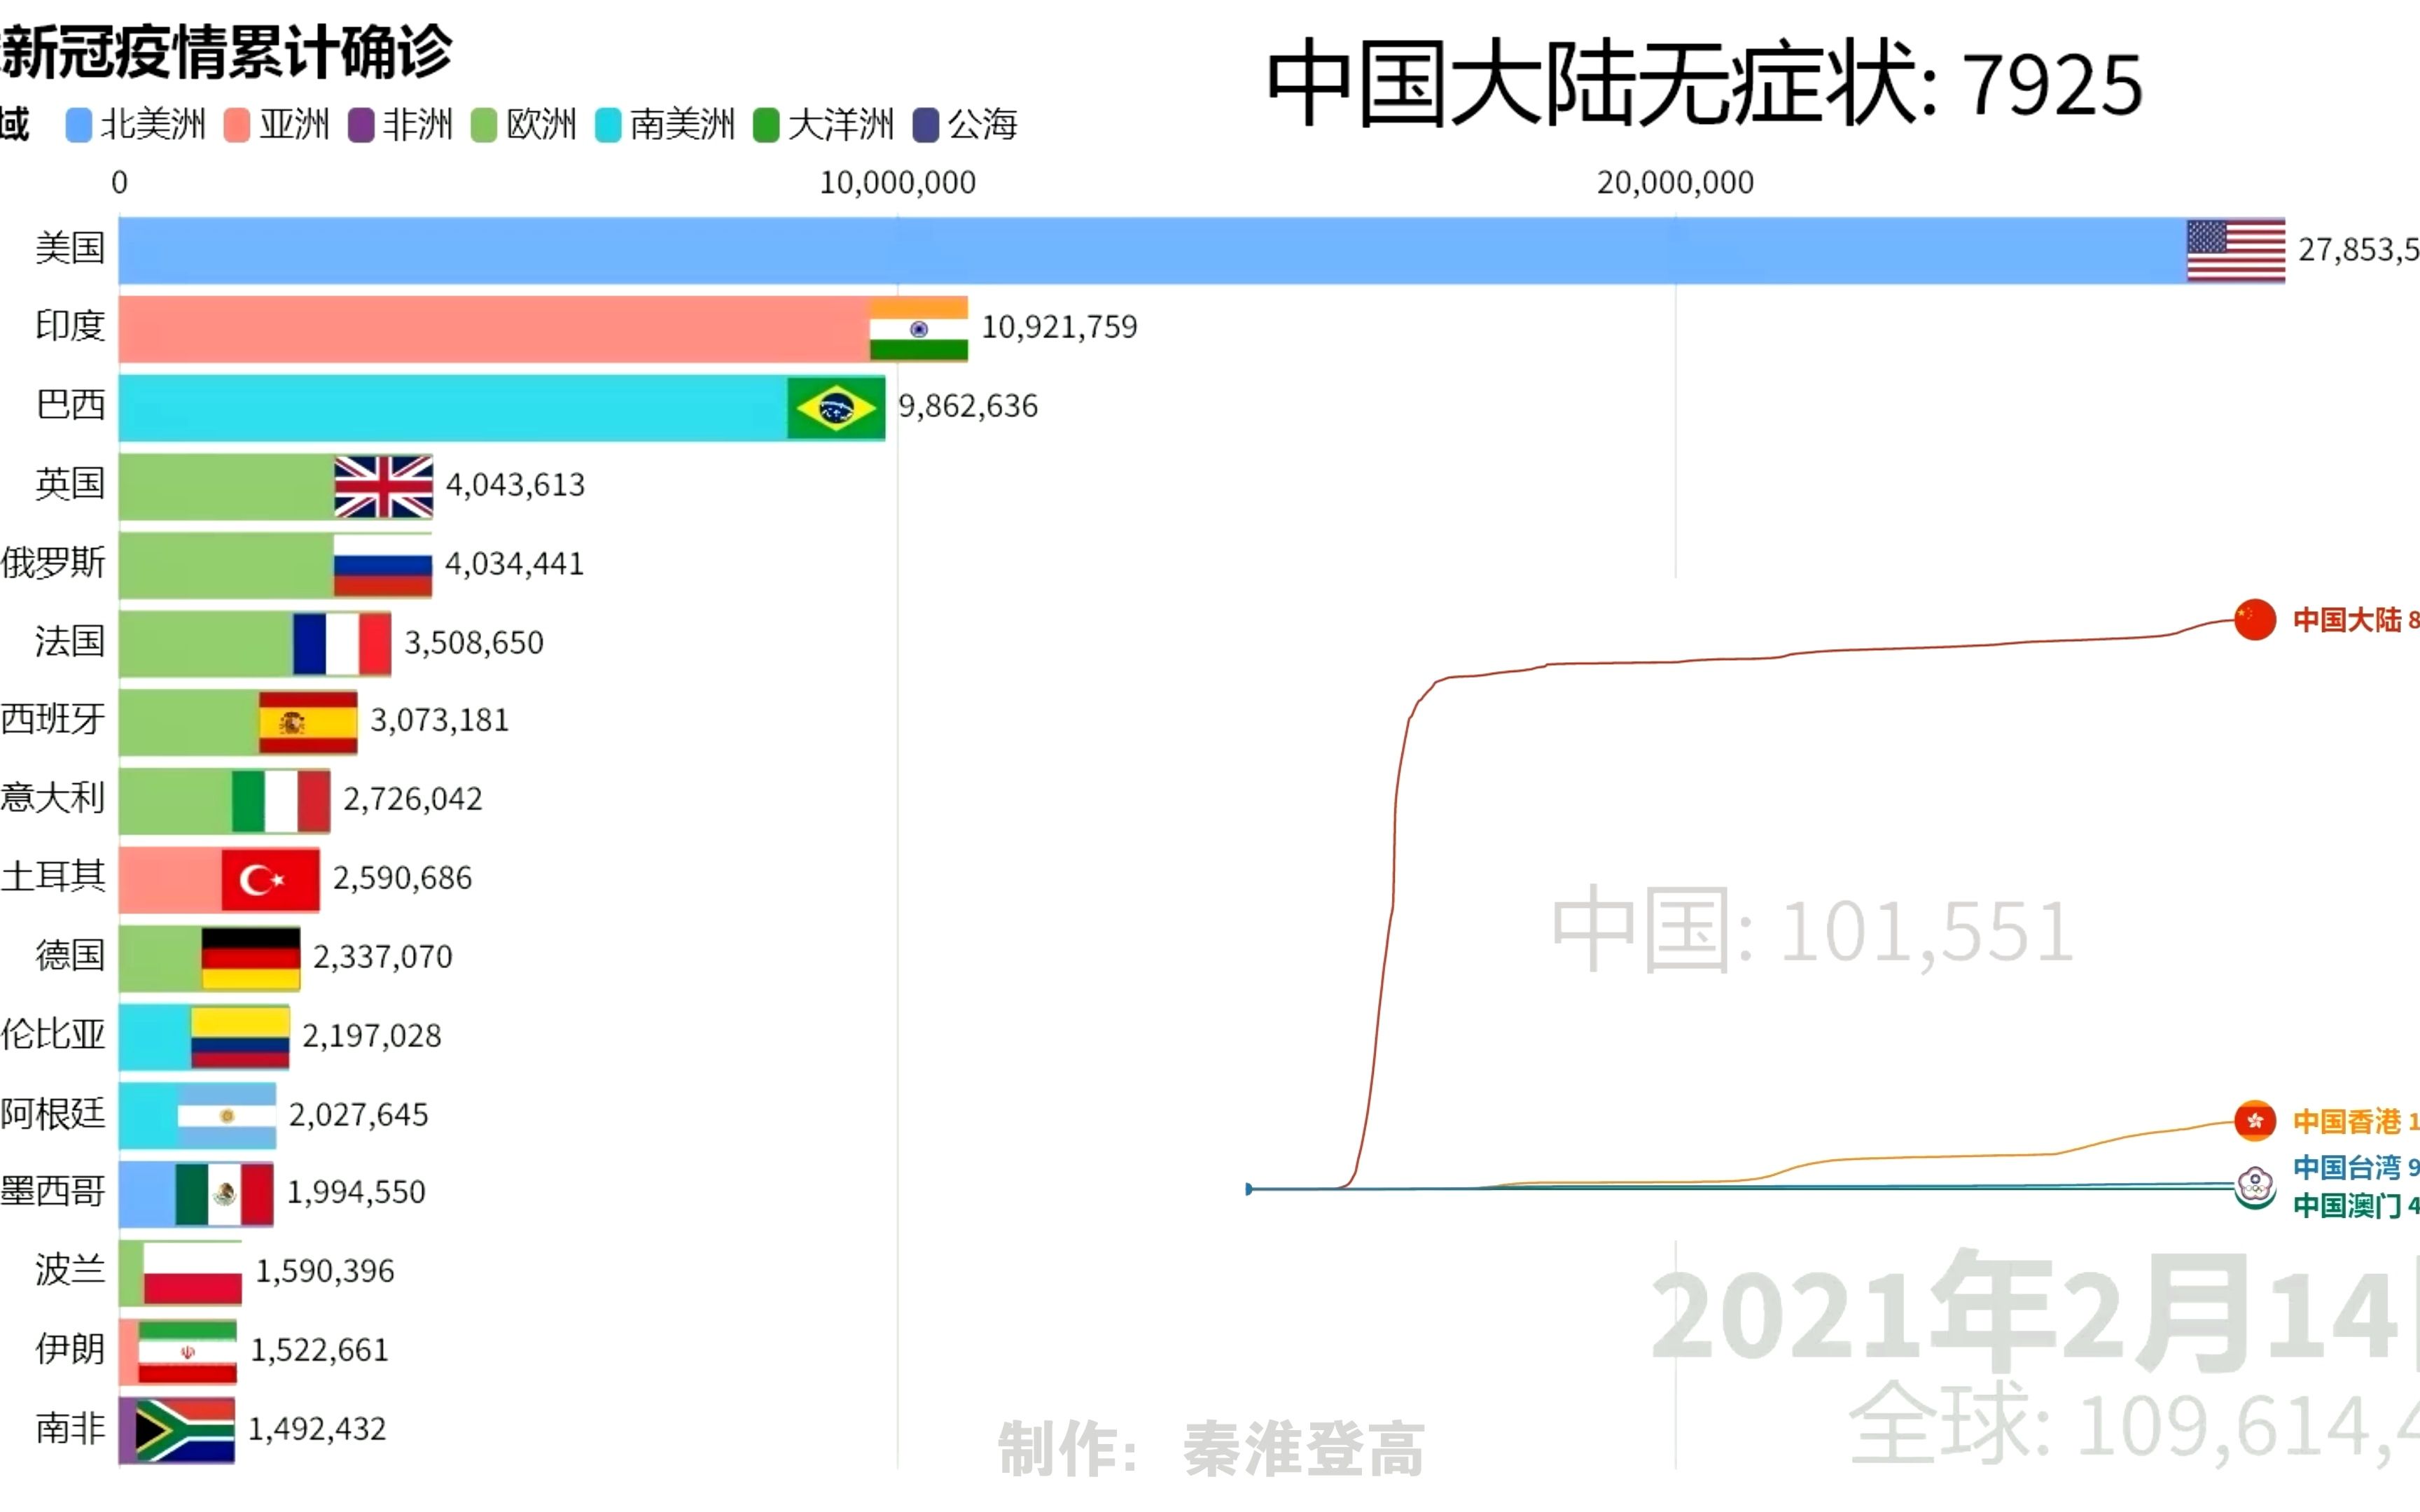This screenshot has width=2420, height=1512.
Task: Click the 波兰 country label
Action: click(x=70, y=1270)
